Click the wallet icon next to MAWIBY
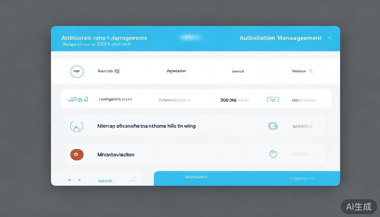Viewport: 380px width, 217px height. (x=273, y=126)
